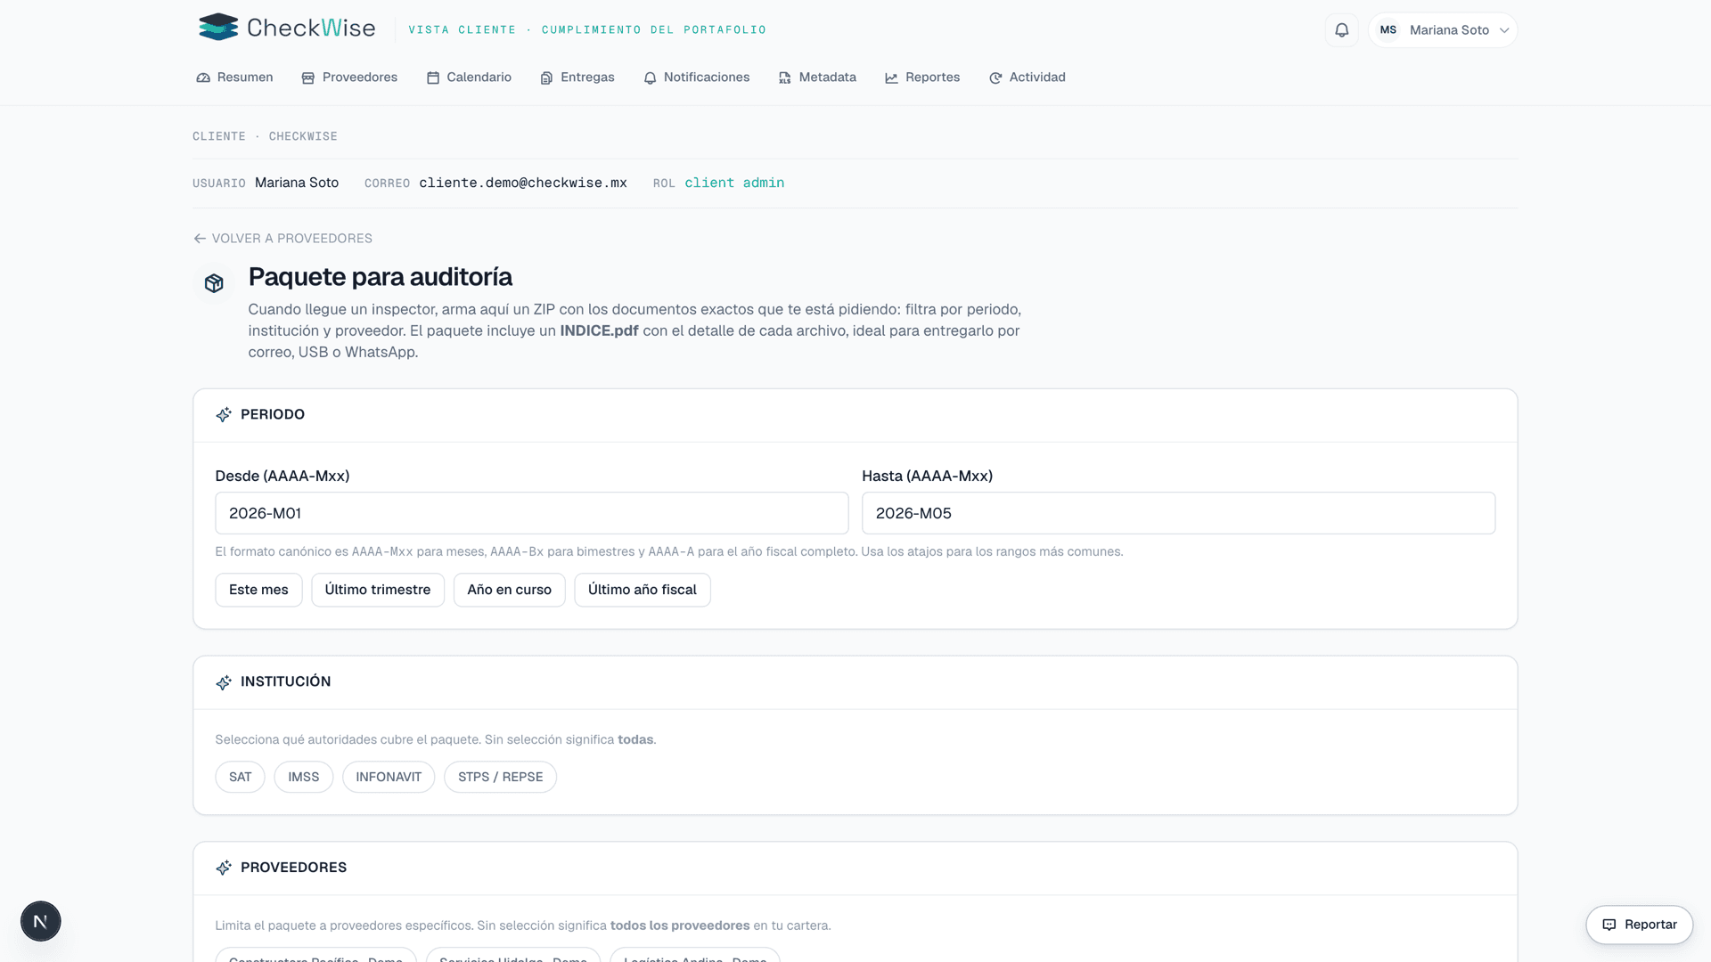Go to the Resumen tab

coord(234,77)
